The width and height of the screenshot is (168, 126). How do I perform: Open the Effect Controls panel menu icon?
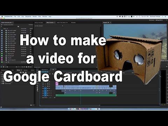pos(55,22)
